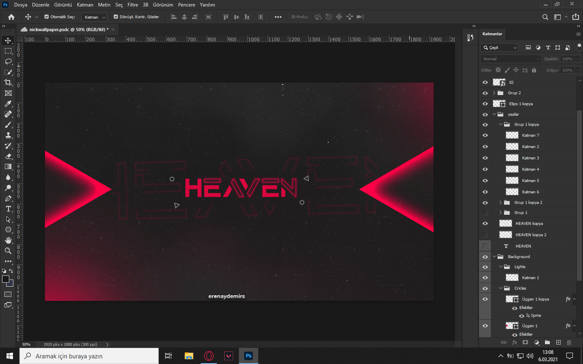Collapse the Lights group
The height and width of the screenshot is (364, 583).
[500, 267]
